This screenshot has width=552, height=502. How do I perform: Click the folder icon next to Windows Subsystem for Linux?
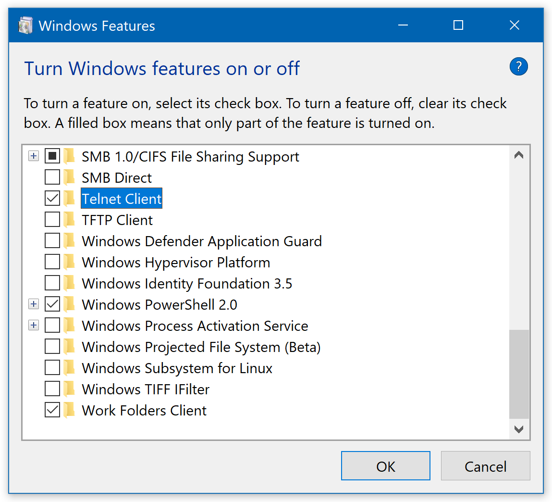coord(70,368)
